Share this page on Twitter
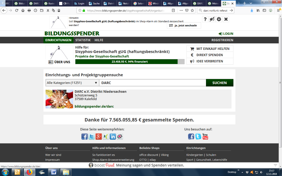Viewport: 282px width, 176px height. click(91, 137)
